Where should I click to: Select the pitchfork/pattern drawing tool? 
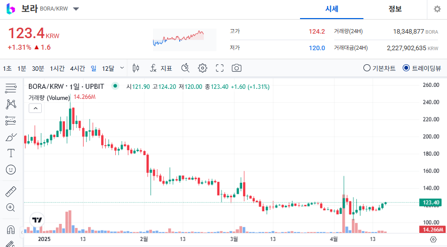[11, 104]
